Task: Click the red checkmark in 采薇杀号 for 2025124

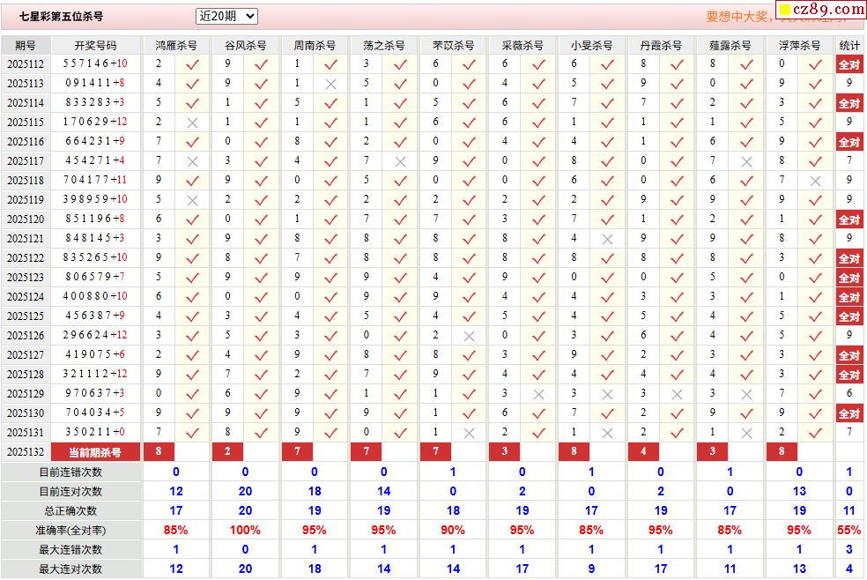Action: [x=538, y=297]
